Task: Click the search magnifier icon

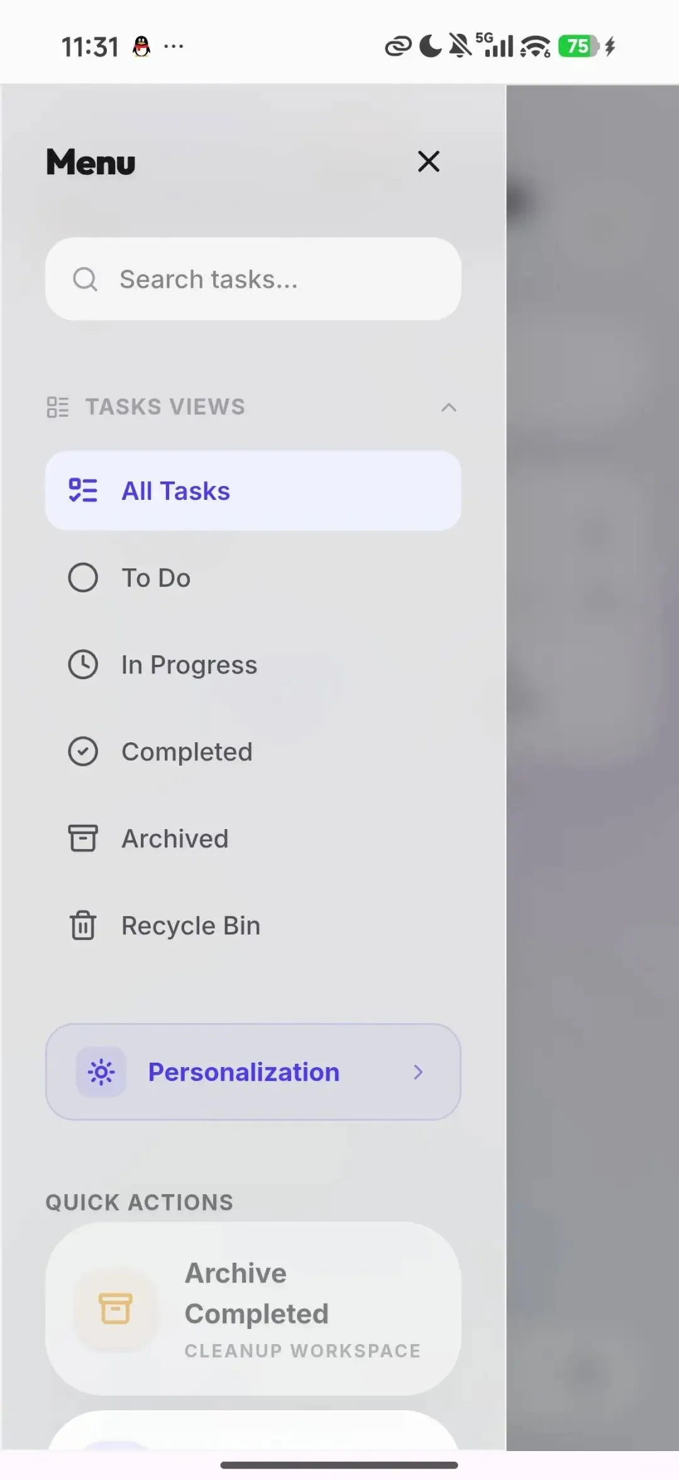Action: pos(85,279)
